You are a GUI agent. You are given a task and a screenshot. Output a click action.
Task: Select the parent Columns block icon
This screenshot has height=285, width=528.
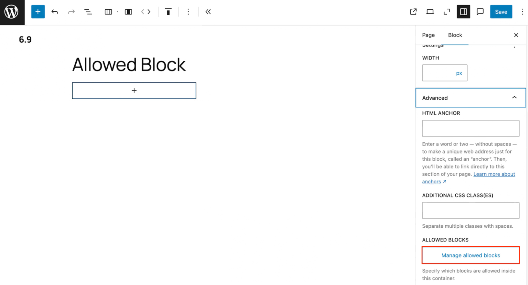click(108, 12)
